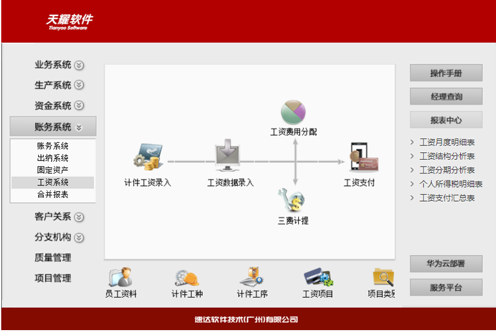Open the 工资分期分析表 report link
496x332 pixels.
447,170
